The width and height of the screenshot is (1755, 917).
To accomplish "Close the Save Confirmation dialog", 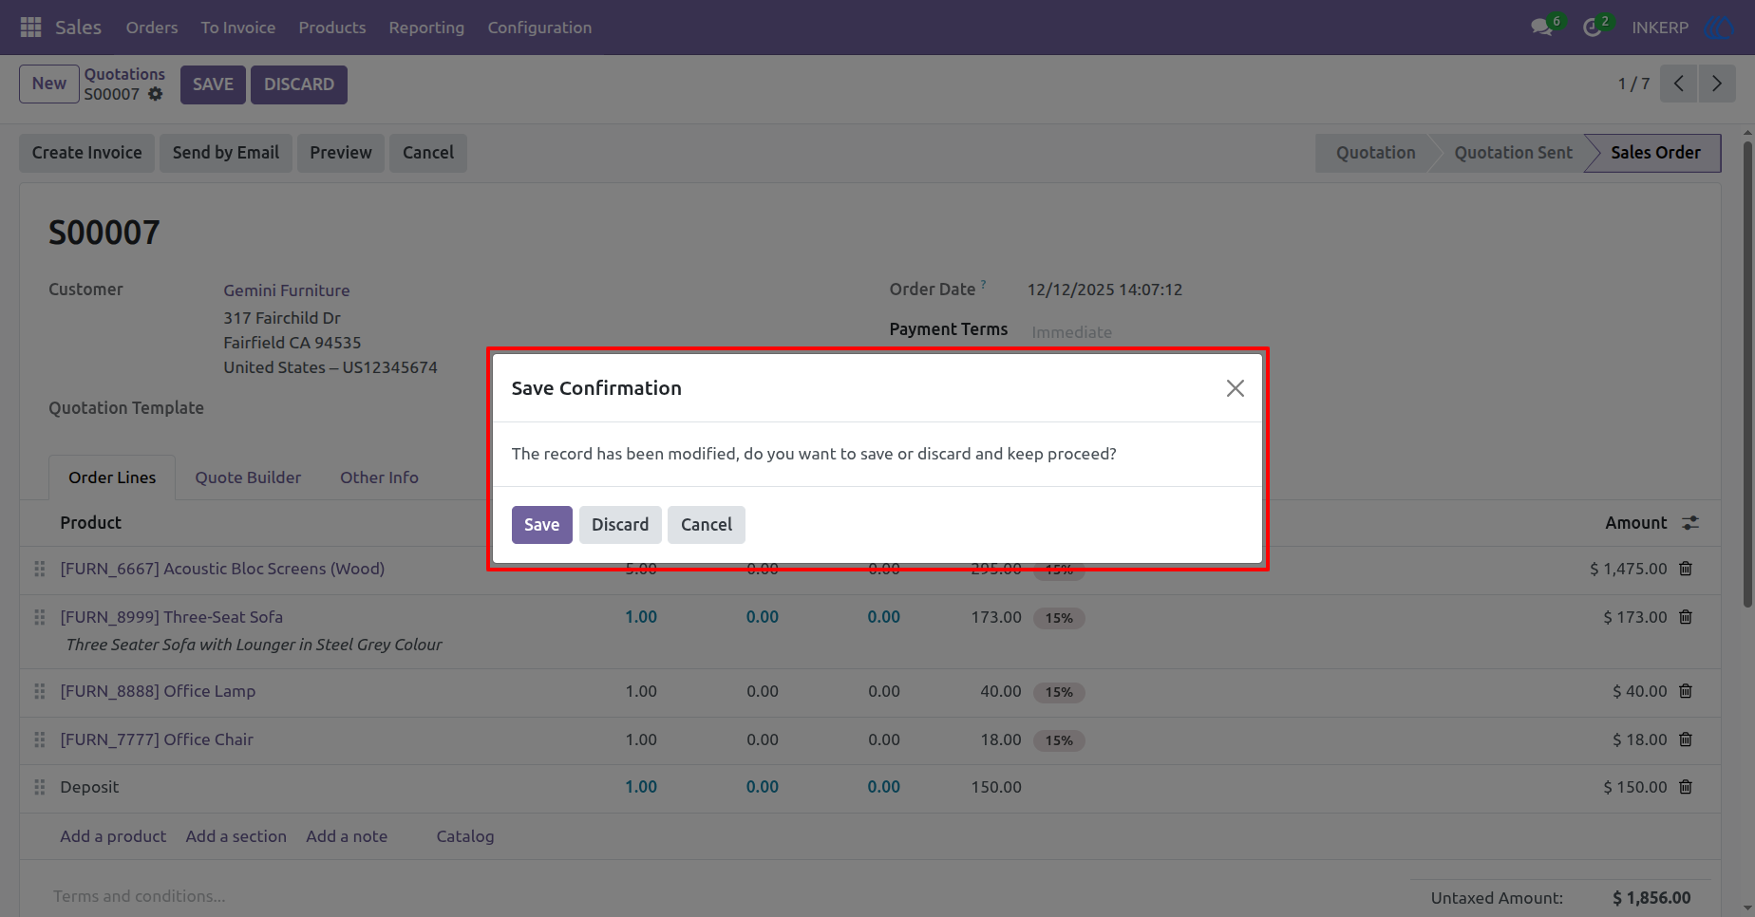I will [x=1235, y=388].
